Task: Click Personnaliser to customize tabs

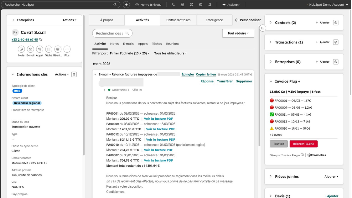Action: [x=248, y=20]
